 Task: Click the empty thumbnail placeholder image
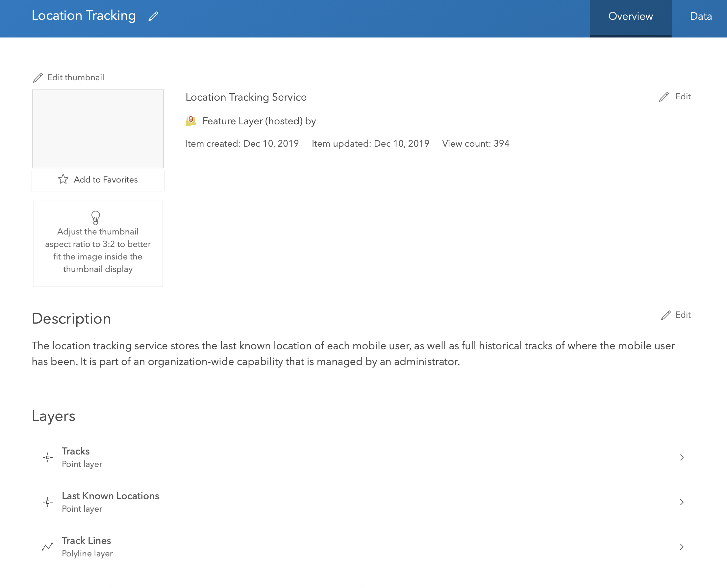[98, 129]
